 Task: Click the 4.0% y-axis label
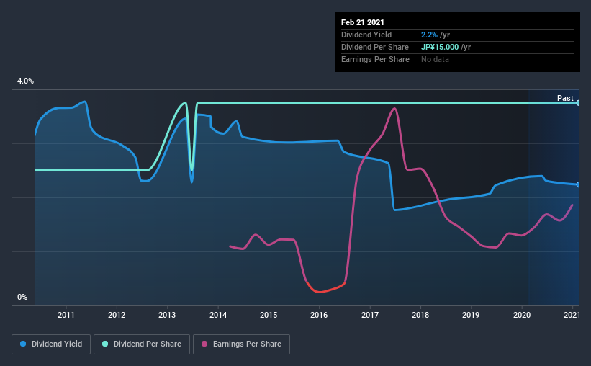(x=25, y=81)
